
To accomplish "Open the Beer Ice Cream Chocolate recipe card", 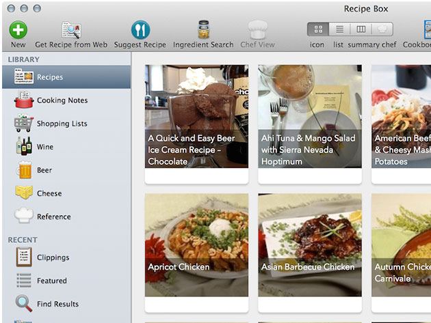I will click(x=196, y=124).
